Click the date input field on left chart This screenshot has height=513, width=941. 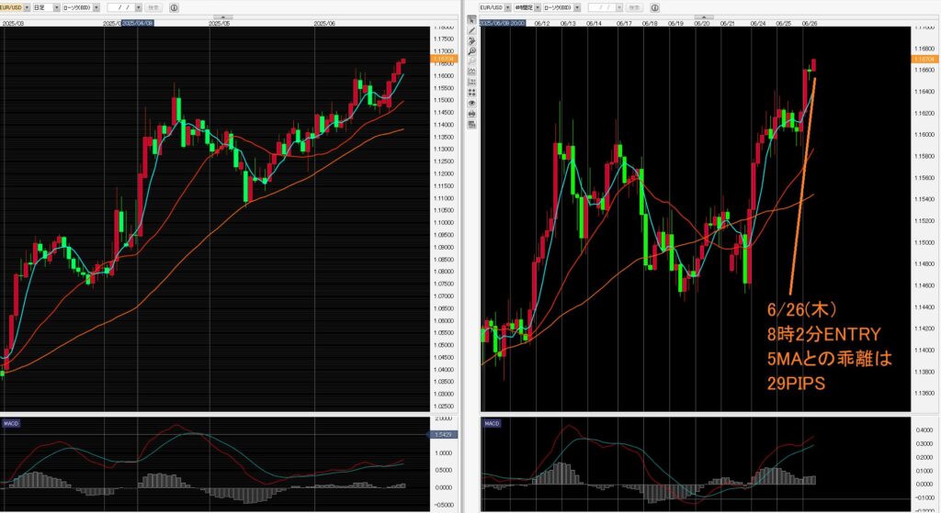coord(122,7)
